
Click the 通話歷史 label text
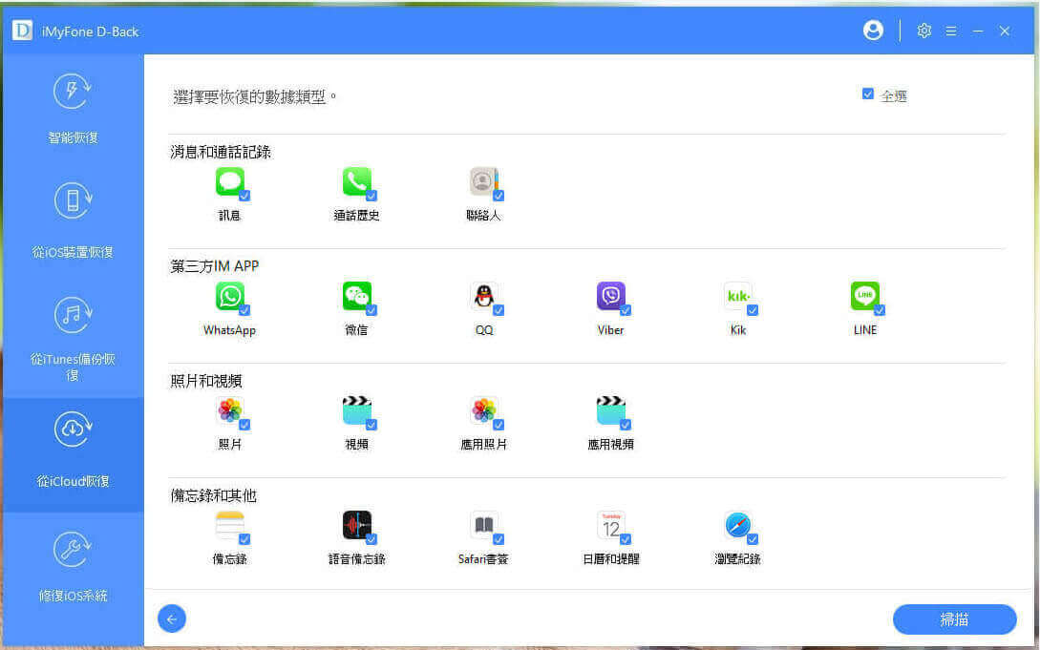click(357, 216)
